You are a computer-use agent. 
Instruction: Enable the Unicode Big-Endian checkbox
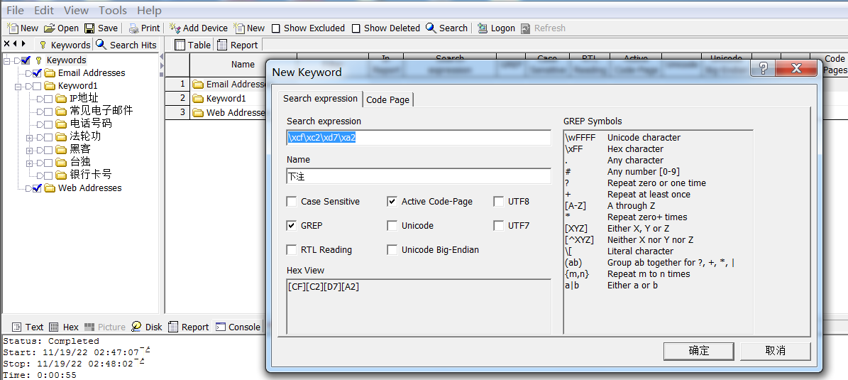(x=392, y=250)
